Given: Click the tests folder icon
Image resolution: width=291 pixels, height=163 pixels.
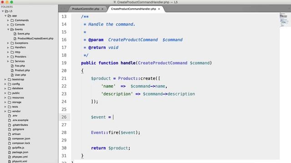Looking at the screenshot, I should tap(10, 107).
